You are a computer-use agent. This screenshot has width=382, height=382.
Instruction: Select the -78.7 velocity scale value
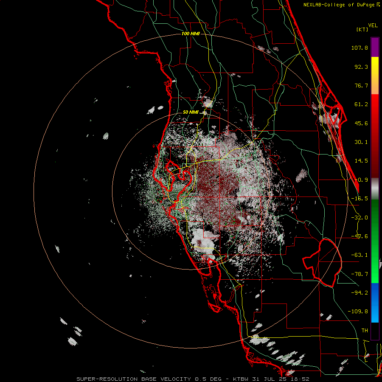[x=360, y=274]
